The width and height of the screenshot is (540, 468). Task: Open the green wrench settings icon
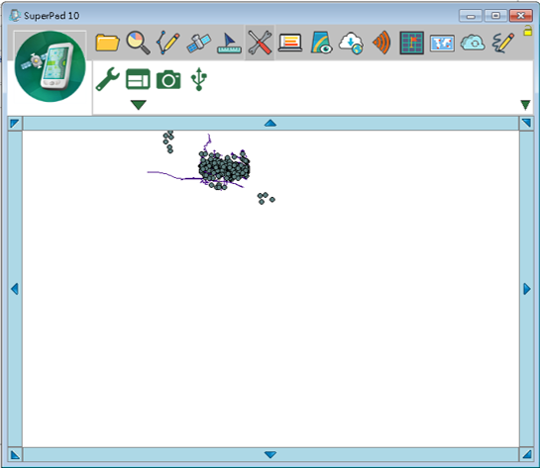tap(107, 79)
